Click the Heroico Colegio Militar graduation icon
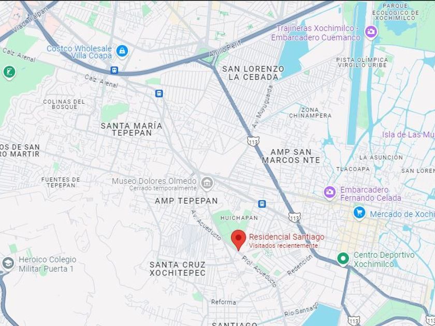The height and width of the screenshot is (326, 435). [x=8, y=263]
